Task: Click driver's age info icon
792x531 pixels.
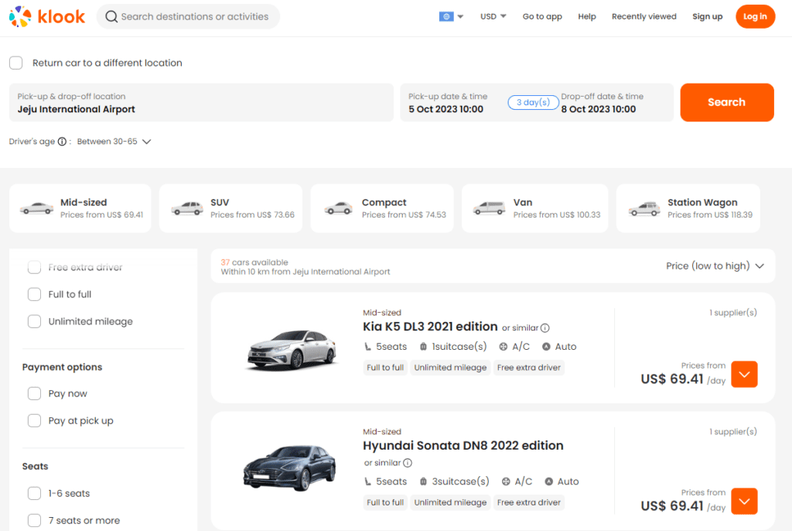Action: click(62, 142)
